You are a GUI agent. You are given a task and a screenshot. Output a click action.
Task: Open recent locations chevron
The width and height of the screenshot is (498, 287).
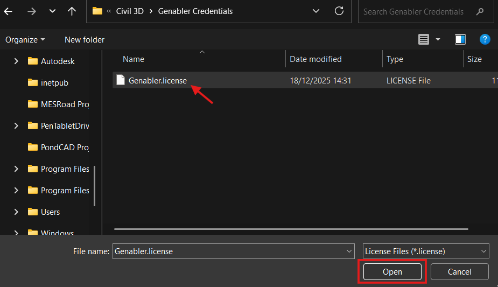point(52,11)
